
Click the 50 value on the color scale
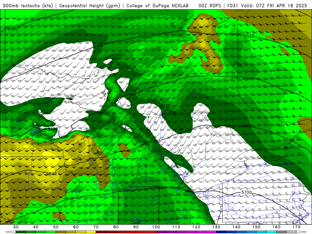click(56, 227)
